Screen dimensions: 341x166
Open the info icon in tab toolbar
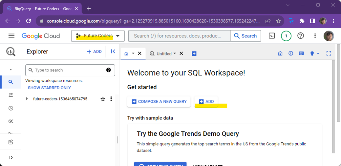[x=291, y=53]
